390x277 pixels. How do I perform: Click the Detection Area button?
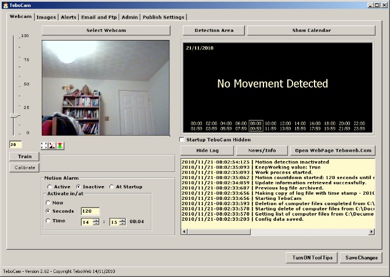coord(214,31)
